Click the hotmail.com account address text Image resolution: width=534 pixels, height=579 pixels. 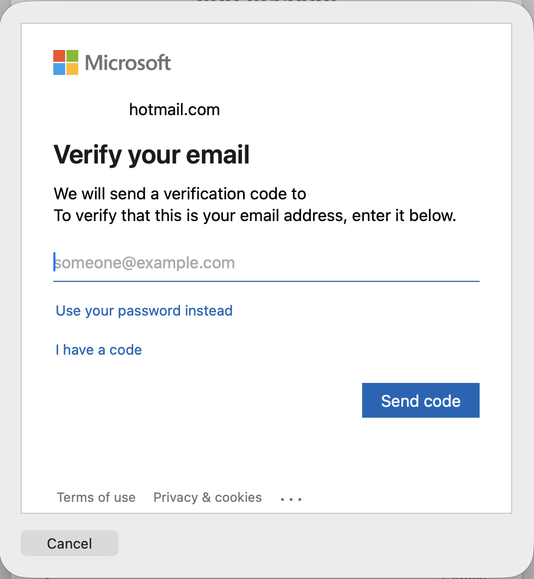[x=175, y=110]
